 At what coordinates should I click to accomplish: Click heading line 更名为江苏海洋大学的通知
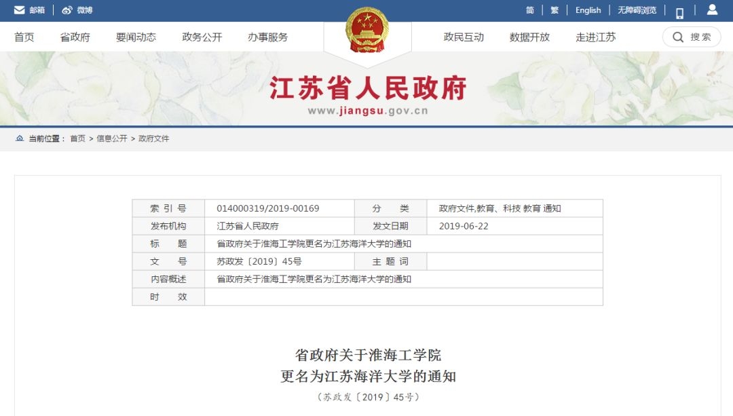pos(368,376)
